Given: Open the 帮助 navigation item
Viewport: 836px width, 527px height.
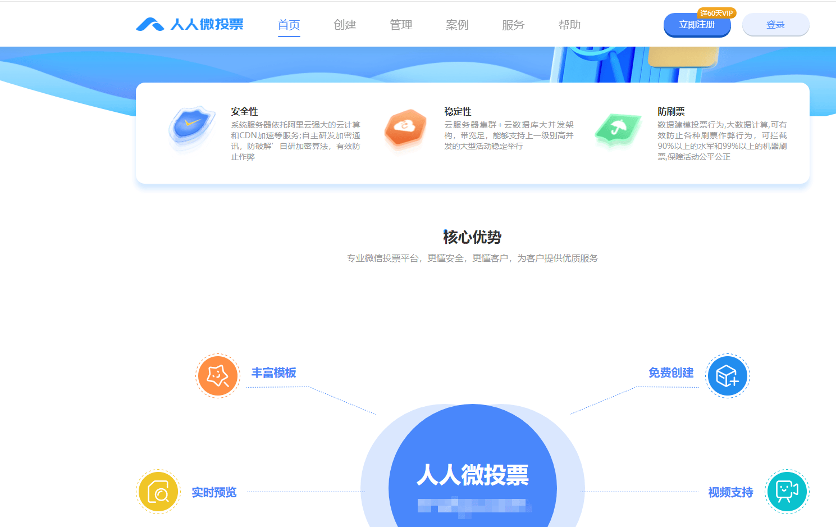Looking at the screenshot, I should click(x=570, y=25).
